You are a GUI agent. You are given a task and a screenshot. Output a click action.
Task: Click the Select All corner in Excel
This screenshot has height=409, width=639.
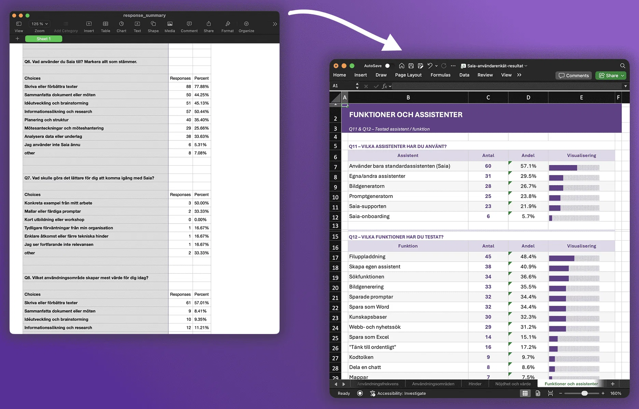(336, 97)
